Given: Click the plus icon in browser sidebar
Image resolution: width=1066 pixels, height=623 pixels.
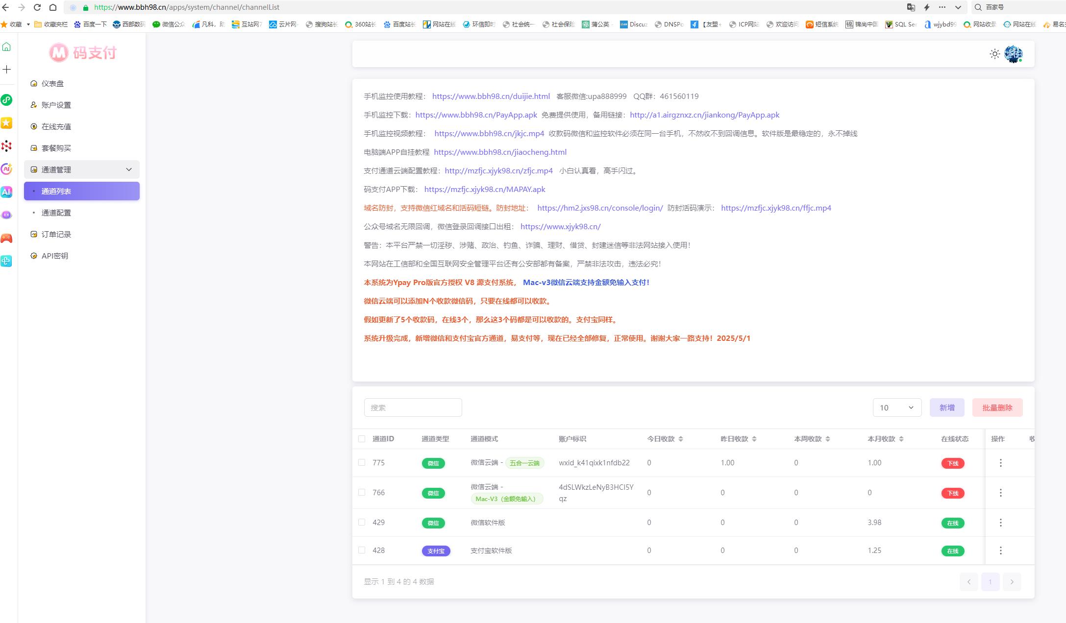Looking at the screenshot, I should pyautogui.click(x=7, y=70).
